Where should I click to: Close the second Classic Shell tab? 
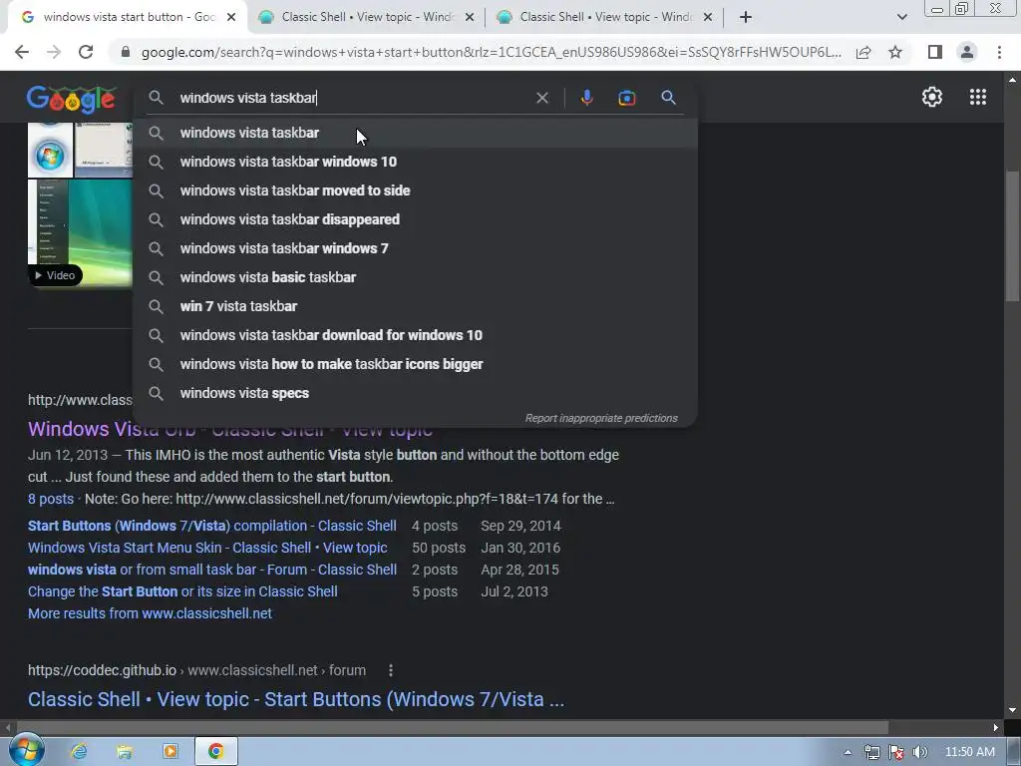point(470,18)
